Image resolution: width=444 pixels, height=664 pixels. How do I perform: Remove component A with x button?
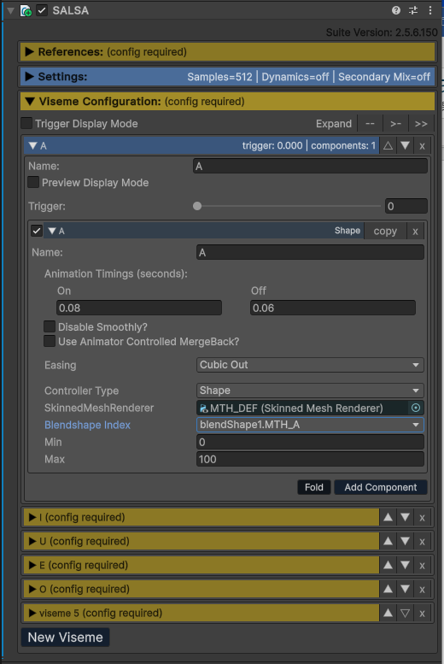(415, 232)
